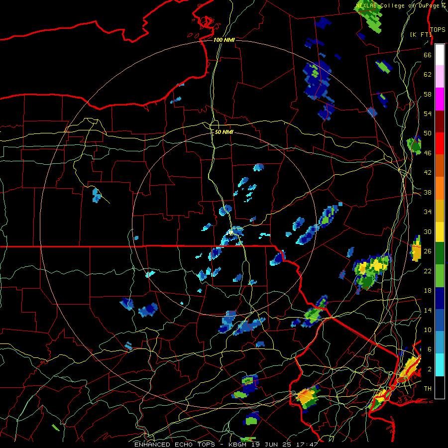Click the light green legend swatch
The width and height of the screenshot is (448, 448).
tap(440, 276)
